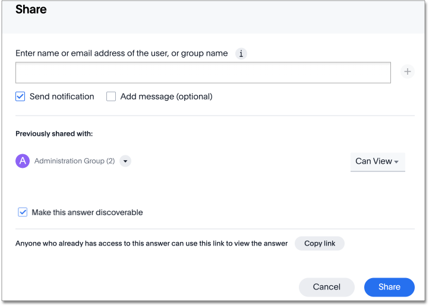Focus the user or group name input field
This screenshot has width=429, height=306.
click(203, 72)
